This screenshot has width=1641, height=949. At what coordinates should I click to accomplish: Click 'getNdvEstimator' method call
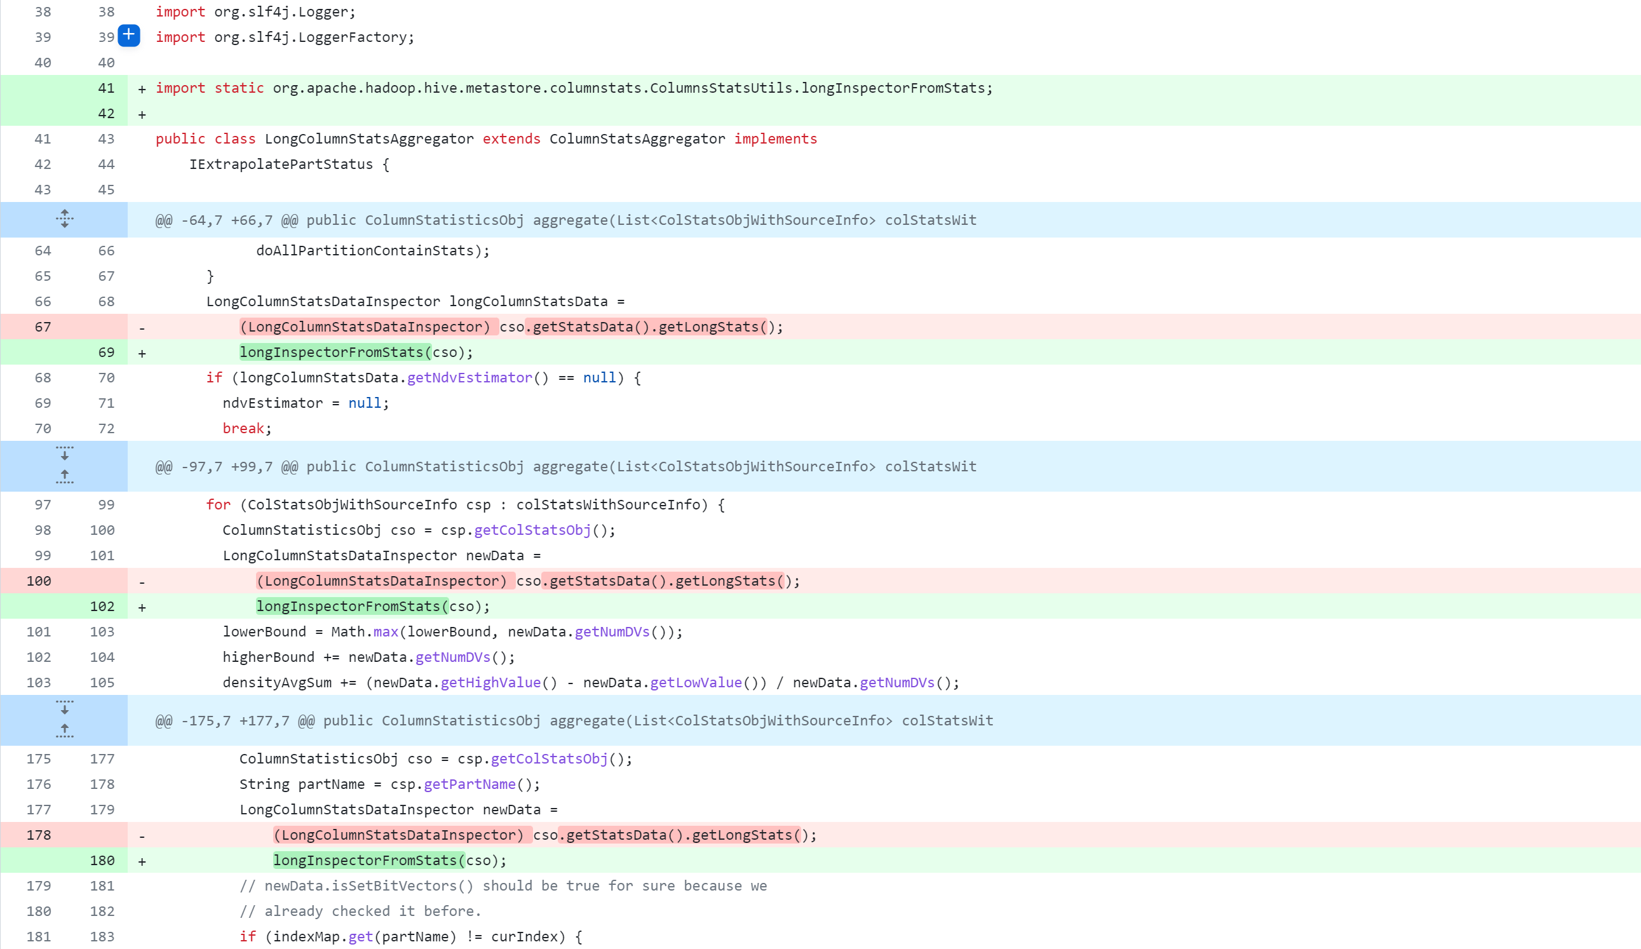[469, 377]
